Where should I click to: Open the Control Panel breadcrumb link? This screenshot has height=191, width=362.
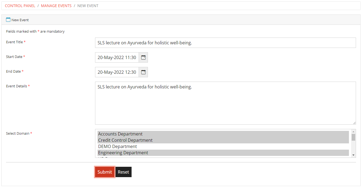click(x=20, y=5)
